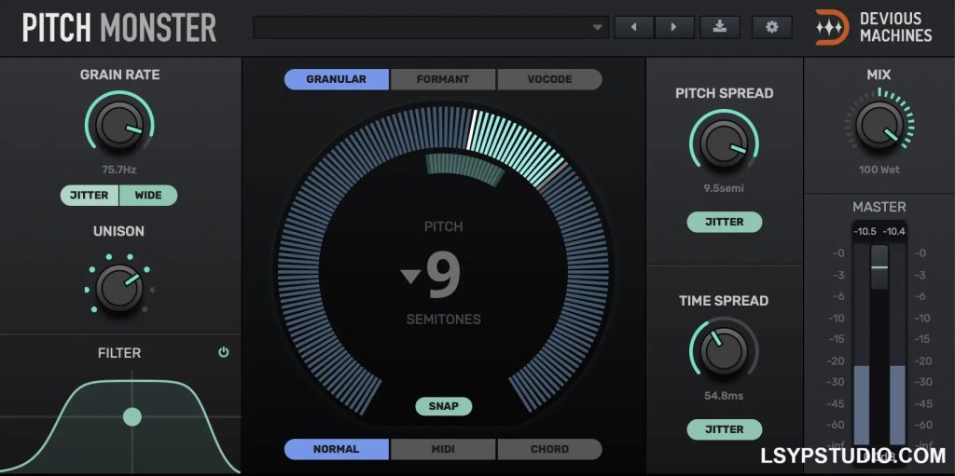This screenshot has width=955, height=476.
Task: Click the filter curve control point
Action: tap(132, 417)
